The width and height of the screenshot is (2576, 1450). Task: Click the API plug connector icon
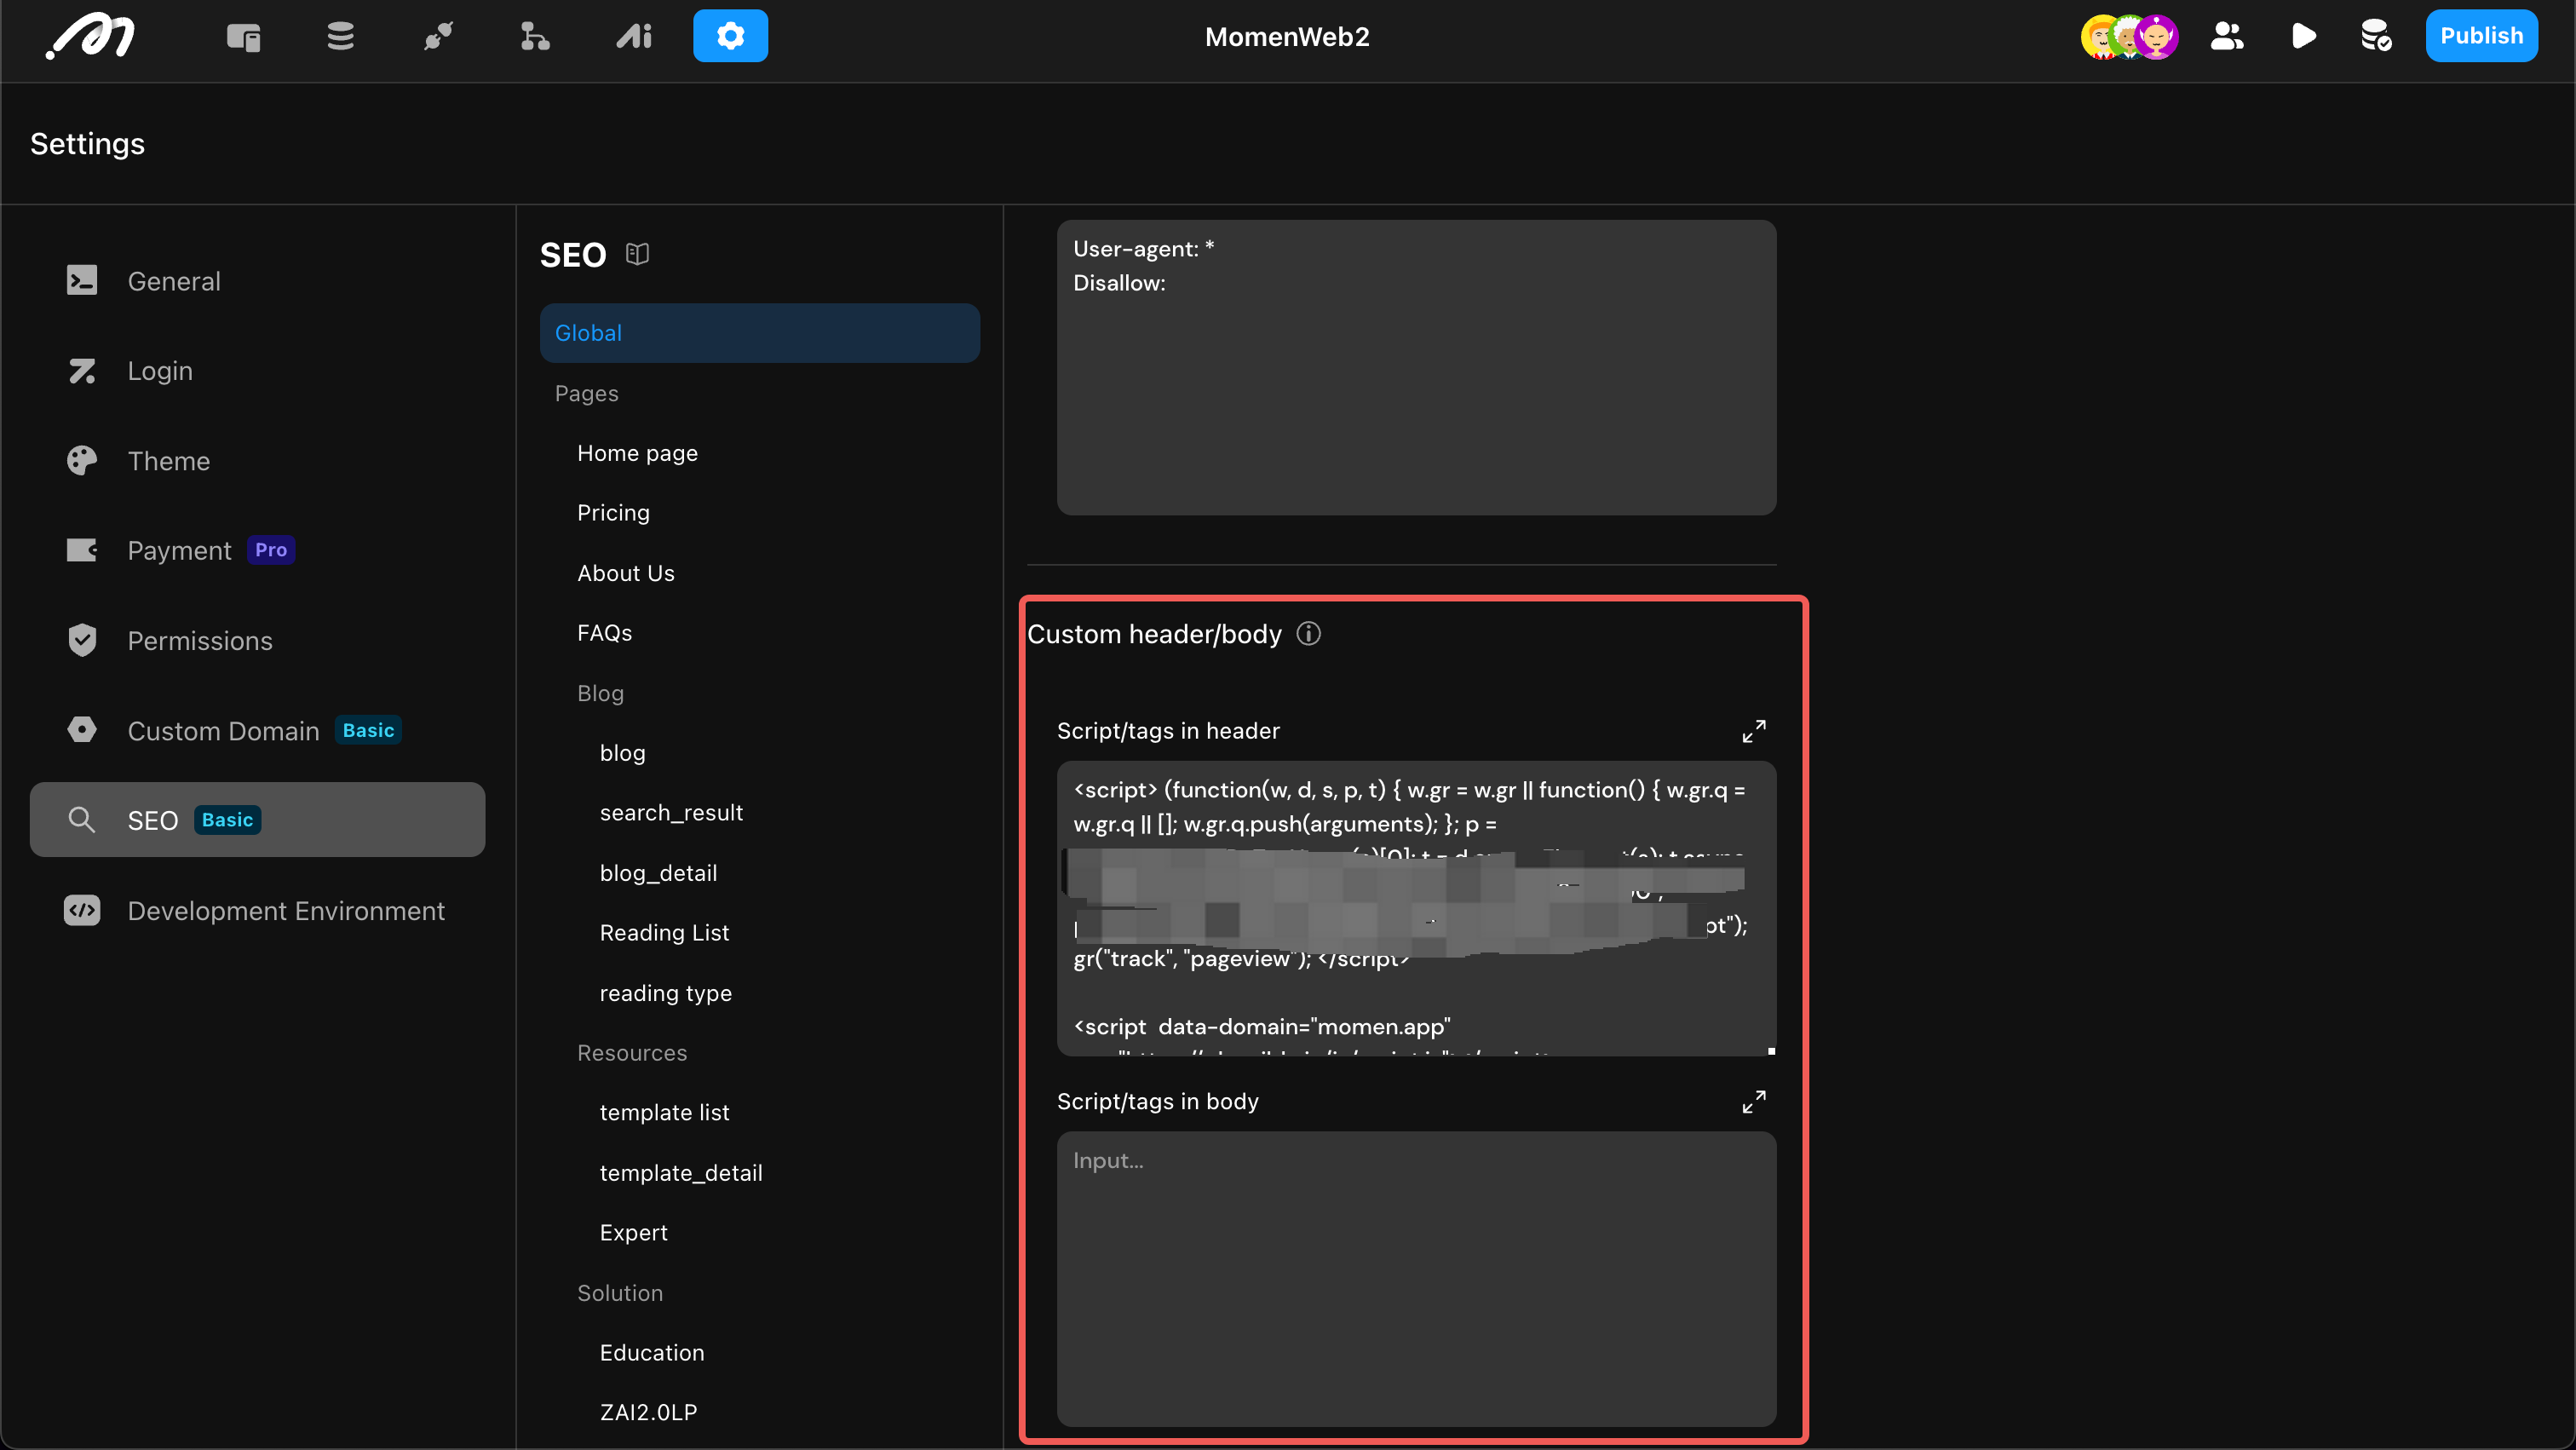click(438, 37)
